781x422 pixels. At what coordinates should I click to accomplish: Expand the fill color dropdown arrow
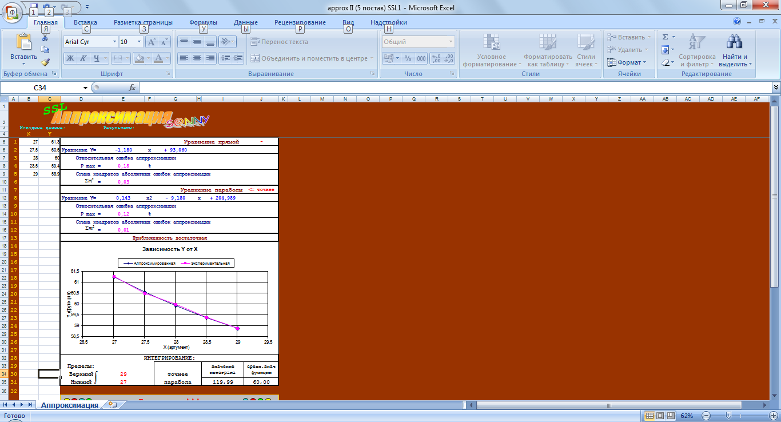click(148, 58)
